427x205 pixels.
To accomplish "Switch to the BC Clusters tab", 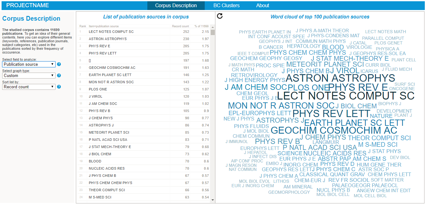I will pyautogui.click(x=226, y=5).
